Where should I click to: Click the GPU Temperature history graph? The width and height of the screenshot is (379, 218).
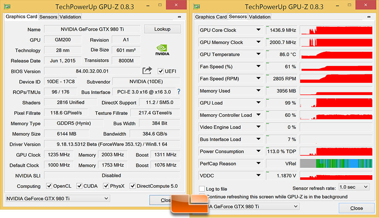[x=336, y=54]
